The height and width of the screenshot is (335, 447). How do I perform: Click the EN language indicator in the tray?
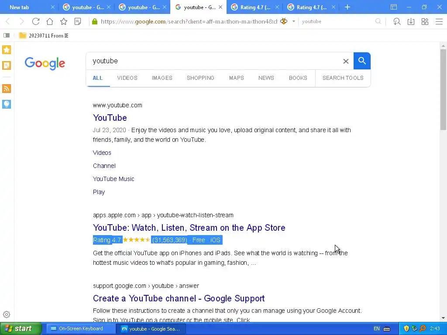click(x=377, y=329)
